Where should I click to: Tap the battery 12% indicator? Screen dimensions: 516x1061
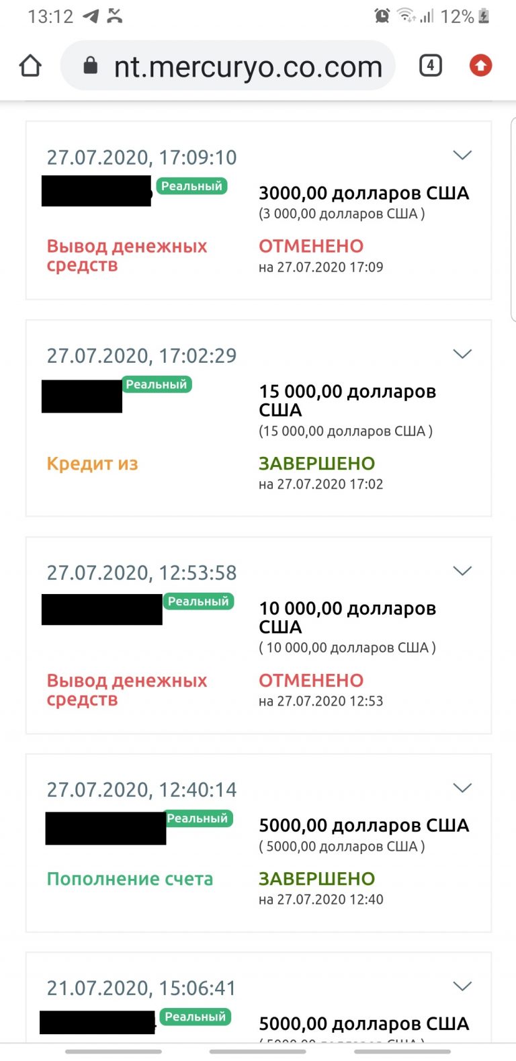[x=465, y=16]
